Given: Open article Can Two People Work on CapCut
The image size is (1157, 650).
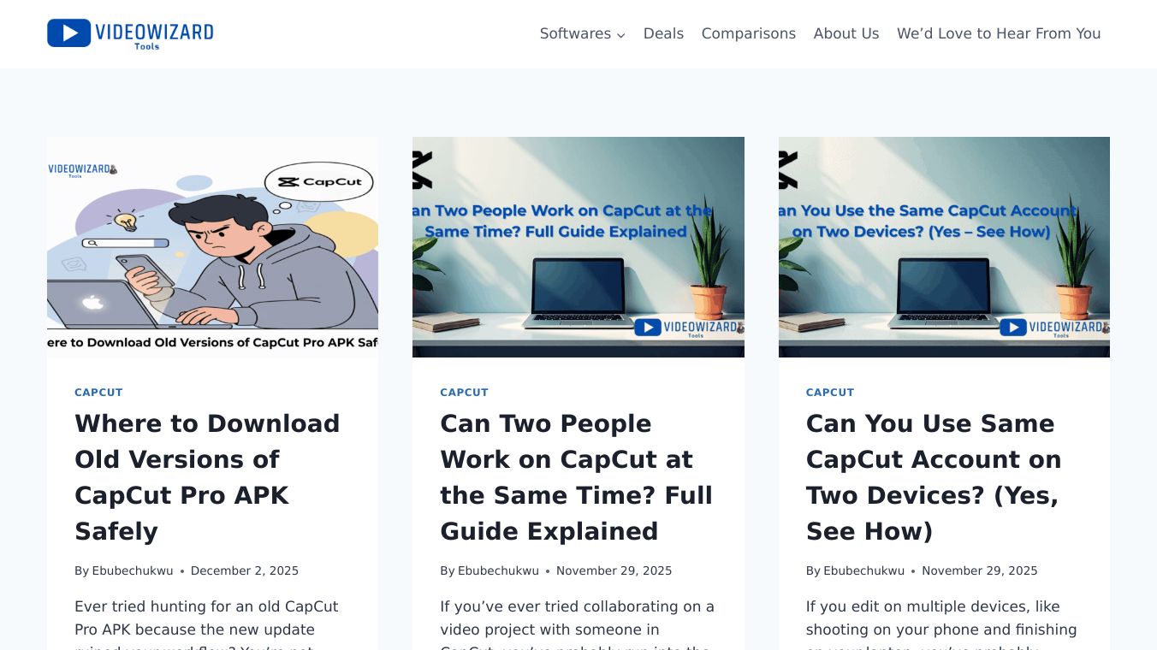Looking at the screenshot, I should (576, 477).
